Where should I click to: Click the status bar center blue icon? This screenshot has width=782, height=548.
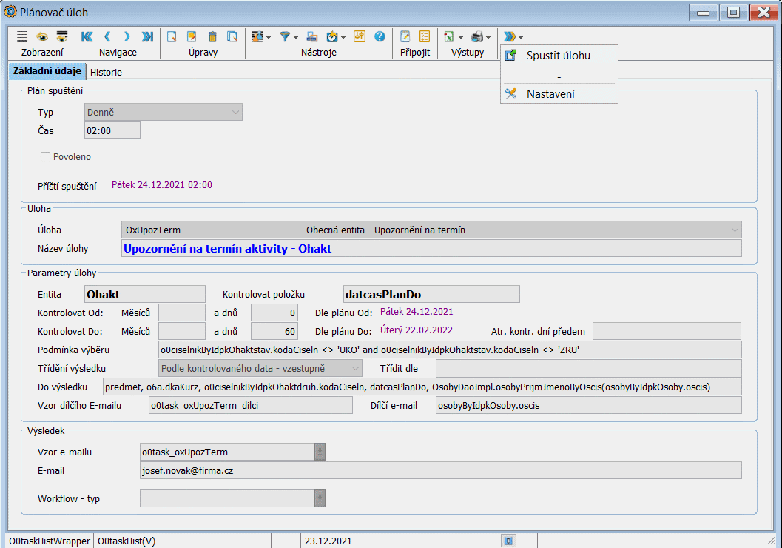tap(508, 541)
